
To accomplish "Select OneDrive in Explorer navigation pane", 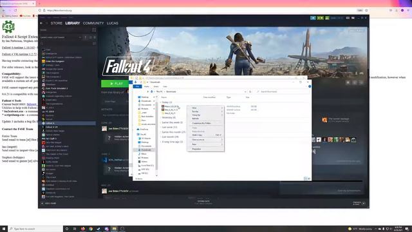I will (142, 129).
